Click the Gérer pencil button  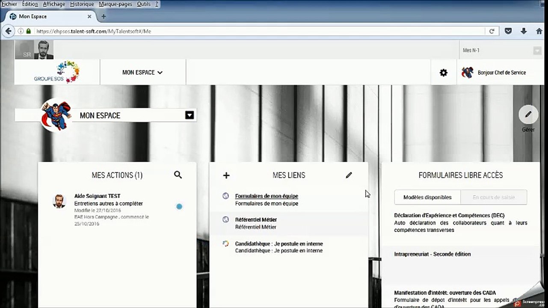(x=528, y=115)
